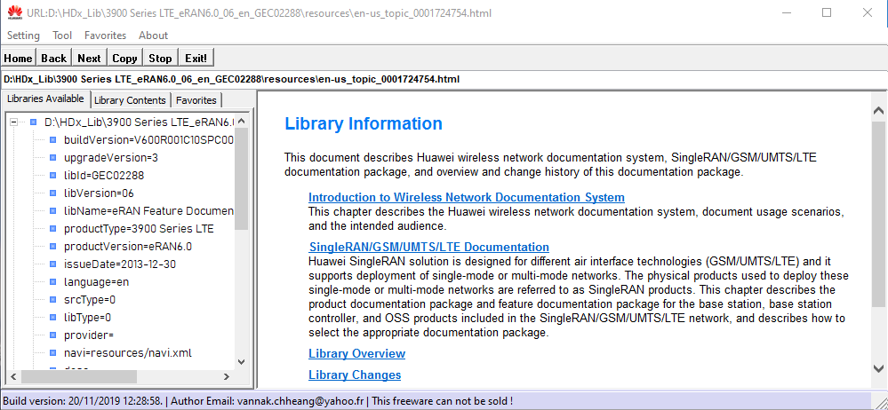The height and width of the screenshot is (410, 888).
Task: Select the libName=eRAN Feature Documen row
Action: pos(148,211)
